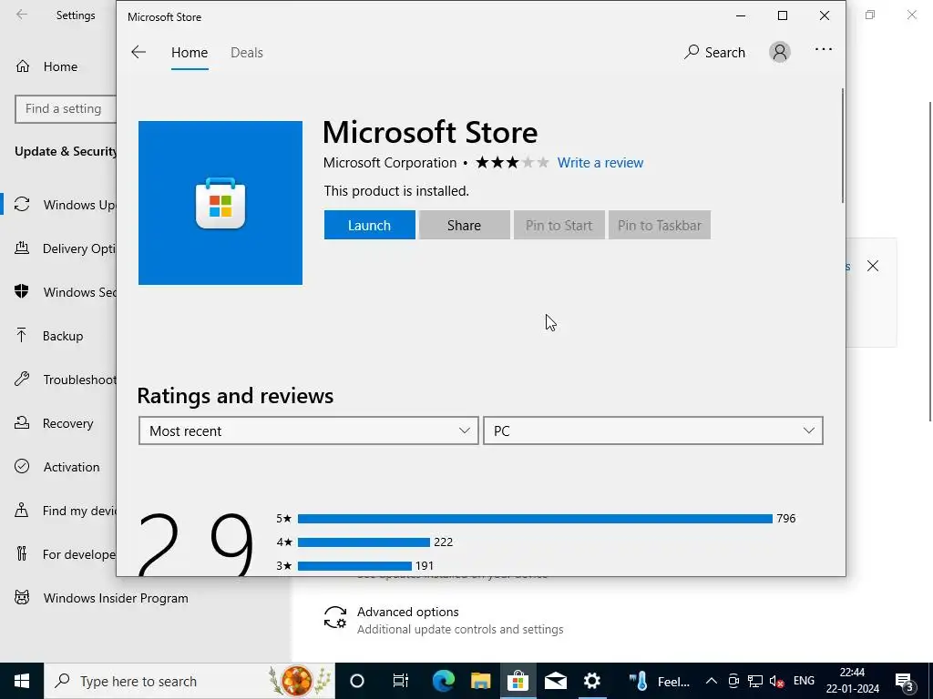Dismiss the Settings notification banner with X
Viewport: 933px width, 699px height.
tap(872, 266)
